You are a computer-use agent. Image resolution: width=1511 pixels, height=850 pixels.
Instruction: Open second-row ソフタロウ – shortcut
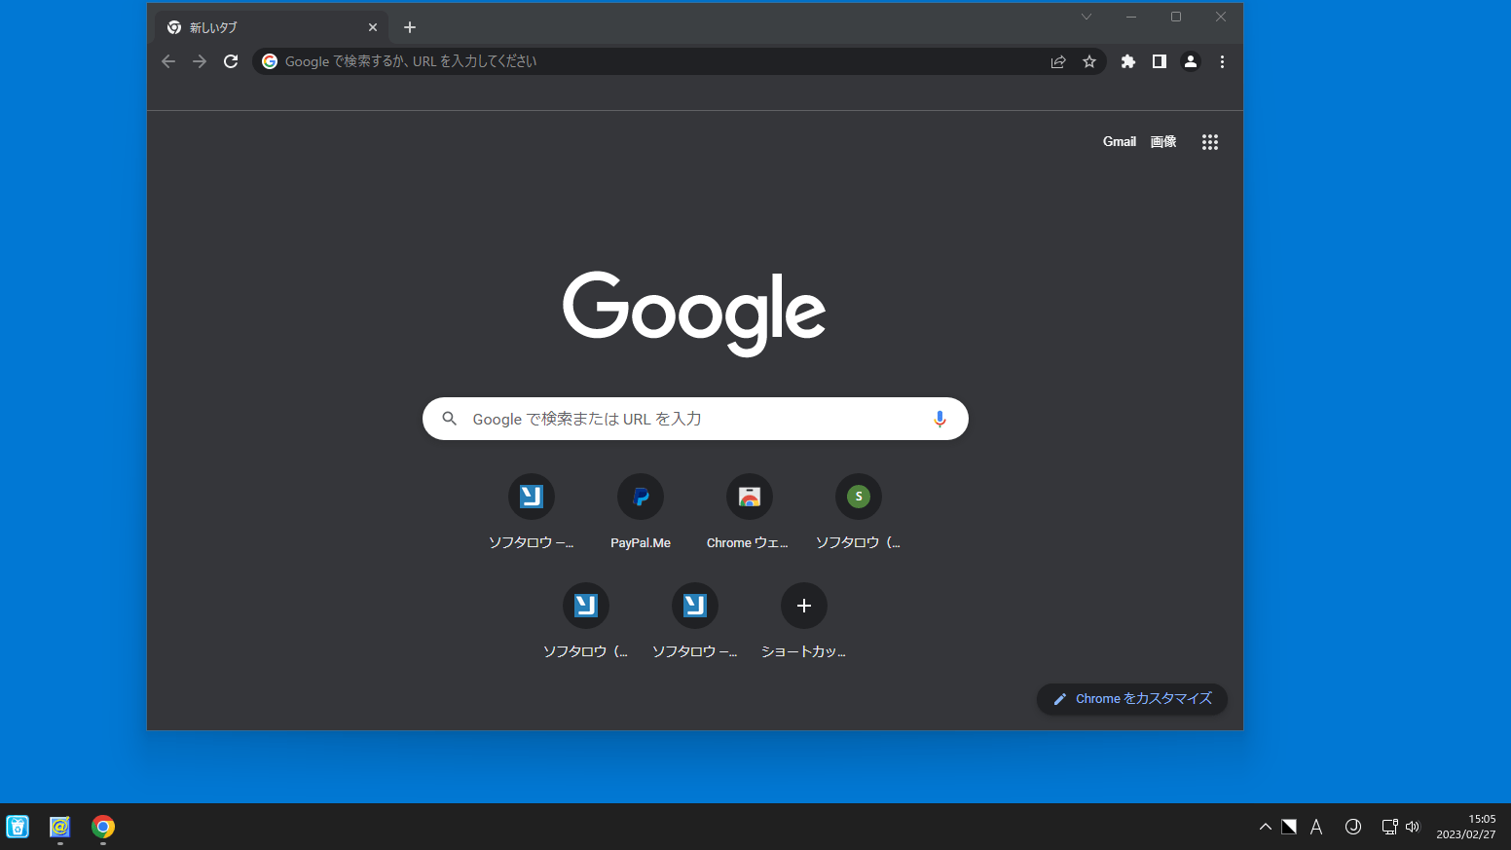coord(695,623)
